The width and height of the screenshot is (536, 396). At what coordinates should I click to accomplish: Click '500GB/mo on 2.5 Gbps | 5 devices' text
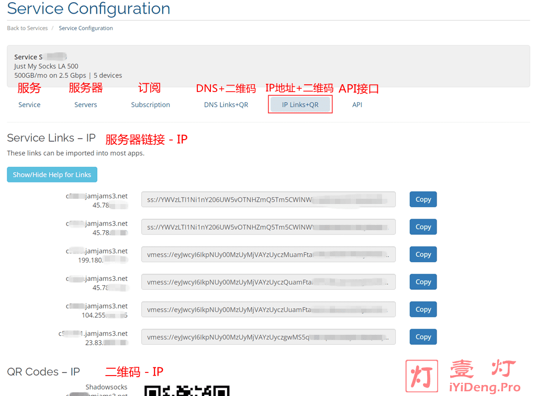[68, 75]
